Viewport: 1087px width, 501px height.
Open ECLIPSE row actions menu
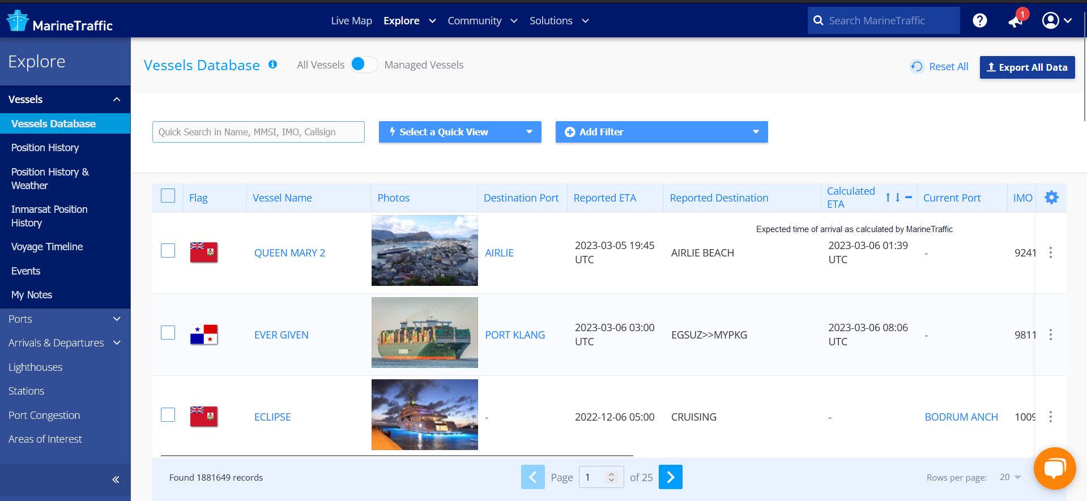coord(1051,417)
